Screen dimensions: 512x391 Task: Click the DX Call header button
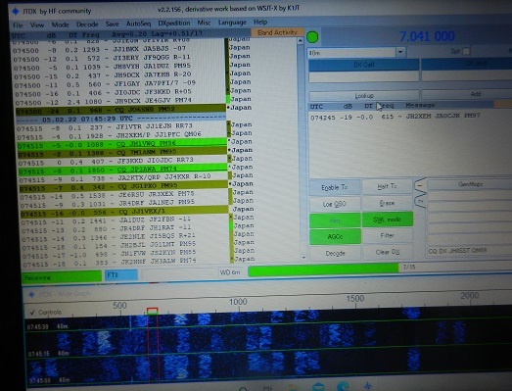[364, 65]
